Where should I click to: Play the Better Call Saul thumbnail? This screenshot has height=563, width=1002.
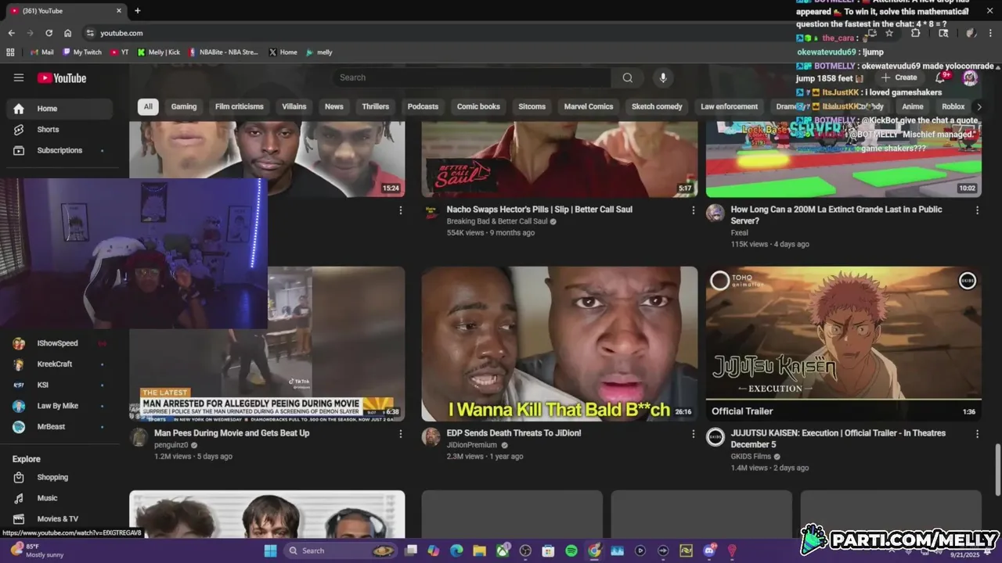click(x=560, y=160)
